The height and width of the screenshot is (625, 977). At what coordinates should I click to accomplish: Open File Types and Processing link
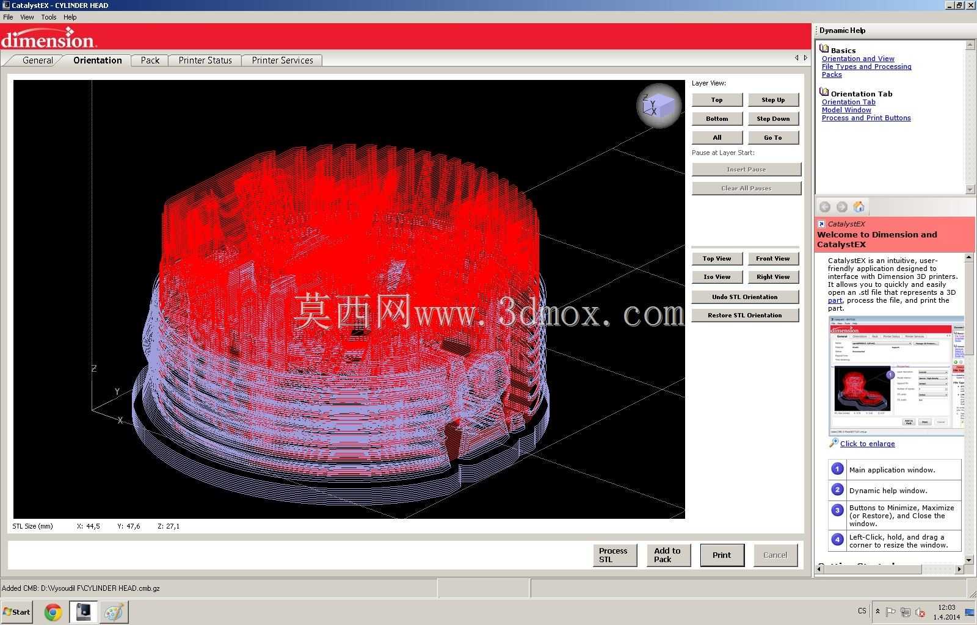[866, 67]
